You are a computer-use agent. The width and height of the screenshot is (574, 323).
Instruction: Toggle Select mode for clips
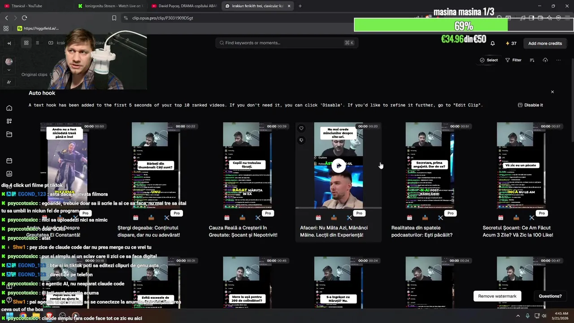pyautogui.click(x=489, y=60)
